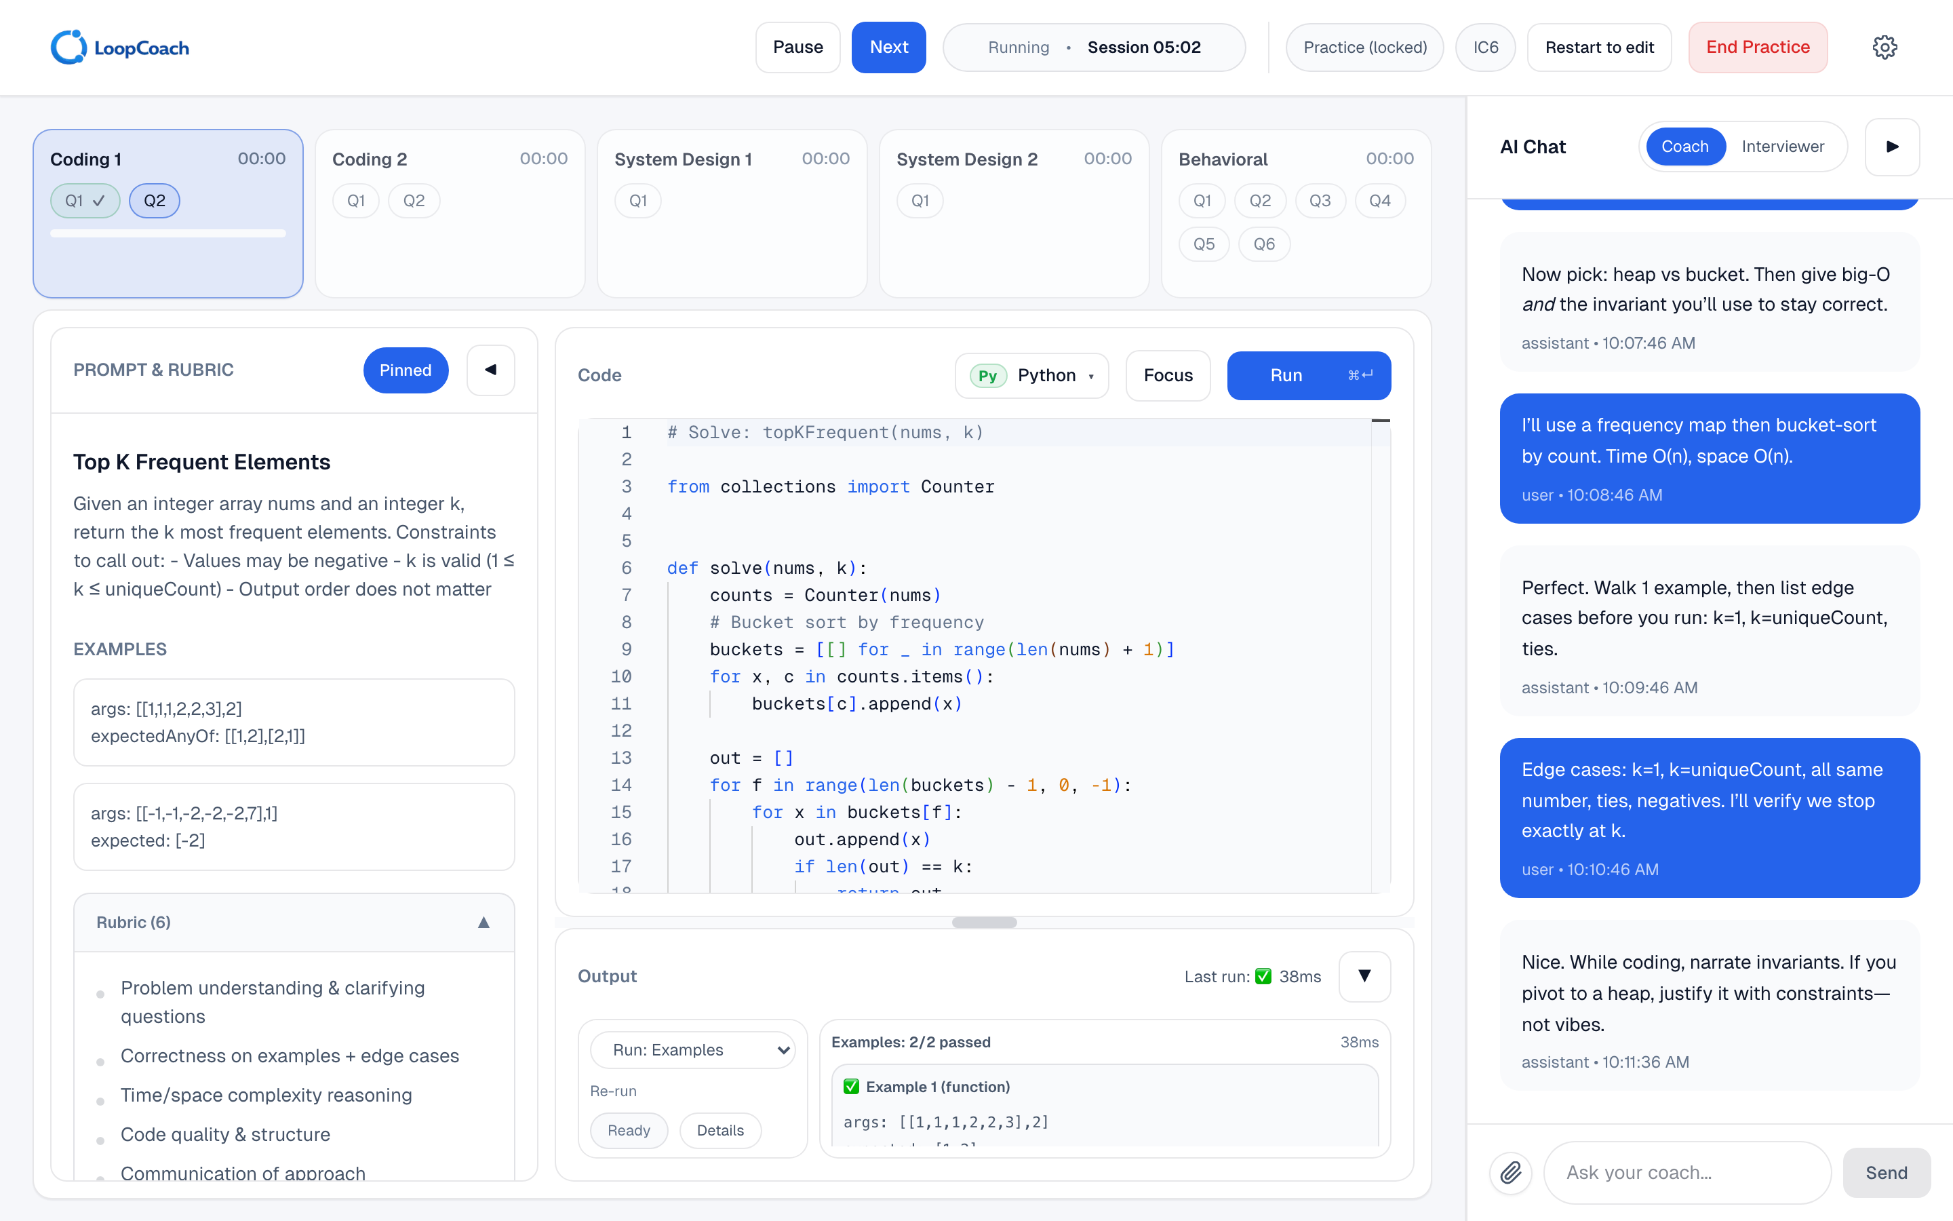Open the Behavioral section
Image resolution: width=1953 pixels, height=1221 pixels.
pos(1223,159)
